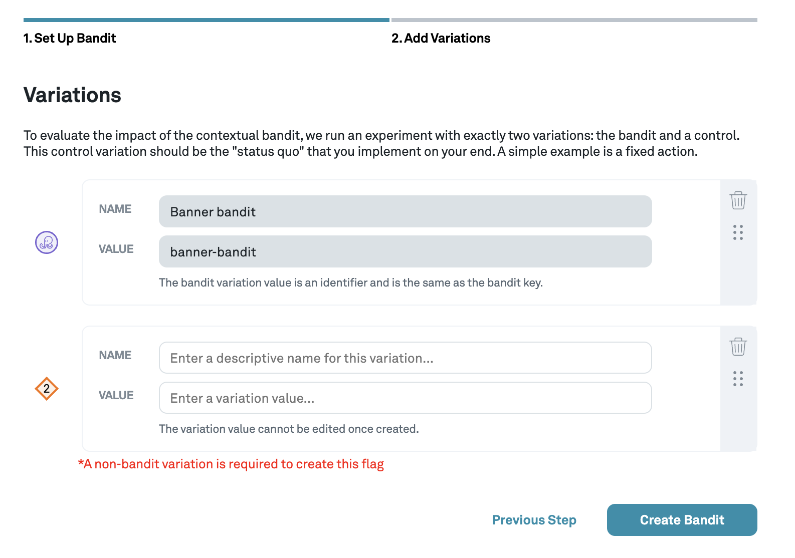Select the purple bandit octopus icon
The image size is (795, 558).
46,242
